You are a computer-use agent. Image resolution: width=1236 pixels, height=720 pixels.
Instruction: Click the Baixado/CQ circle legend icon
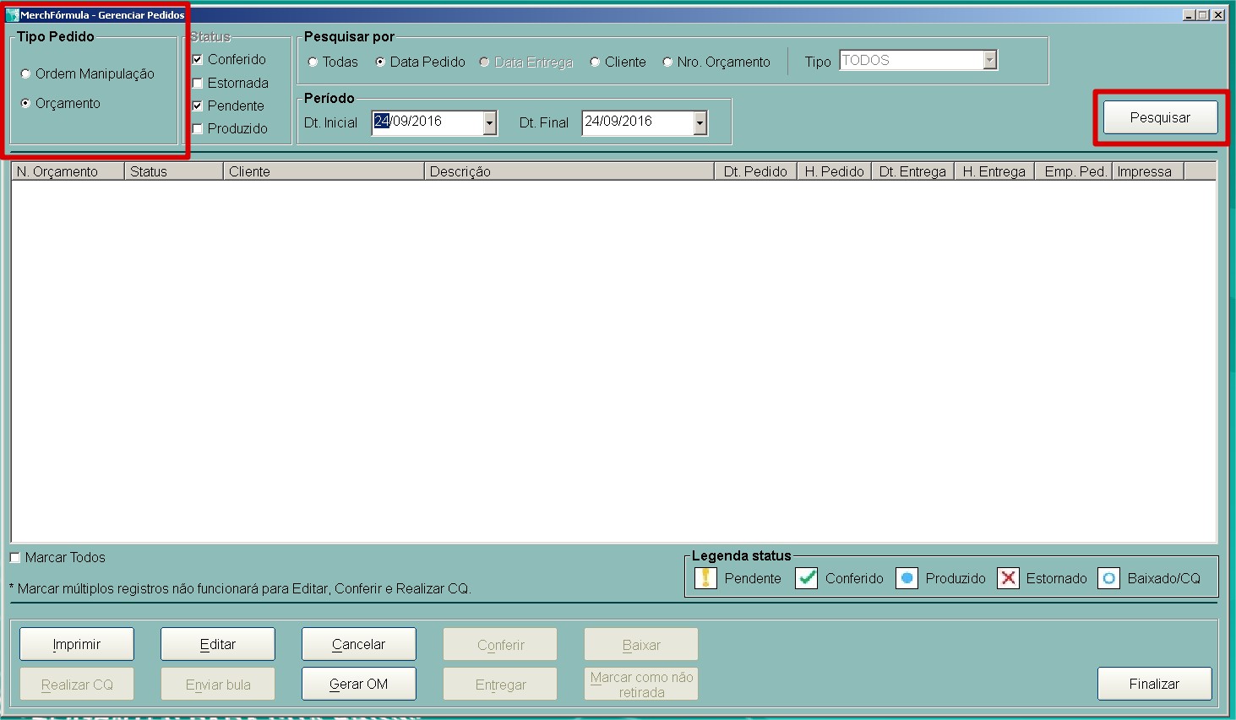[x=1109, y=578]
